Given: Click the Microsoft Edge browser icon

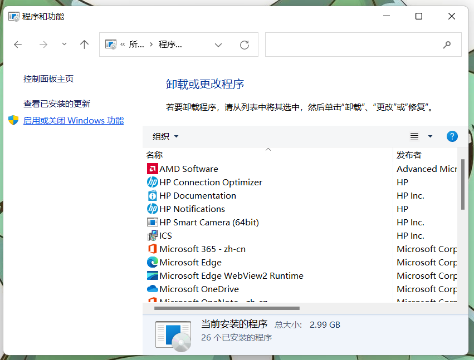Looking at the screenshot, I should point(153,262).
